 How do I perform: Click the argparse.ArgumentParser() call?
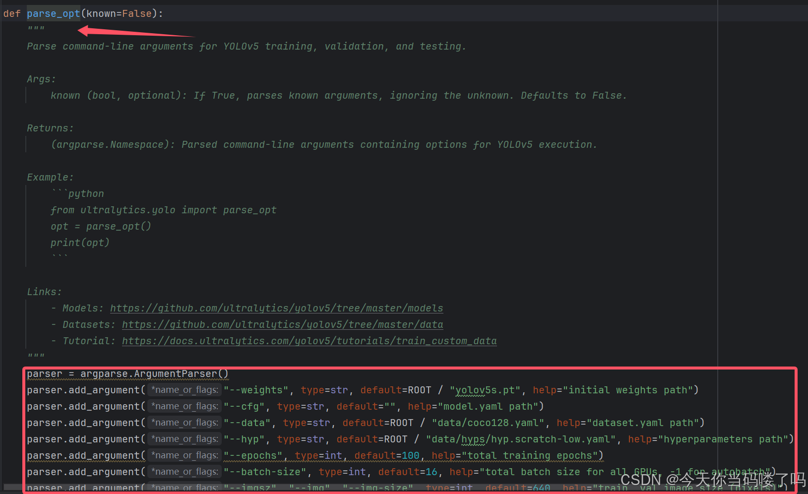pyautogui.click(x=154, y=373)
